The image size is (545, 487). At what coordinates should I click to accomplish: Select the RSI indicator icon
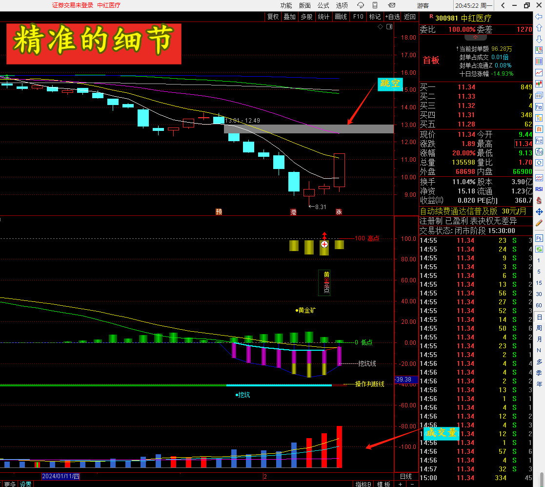pos(539,189)
